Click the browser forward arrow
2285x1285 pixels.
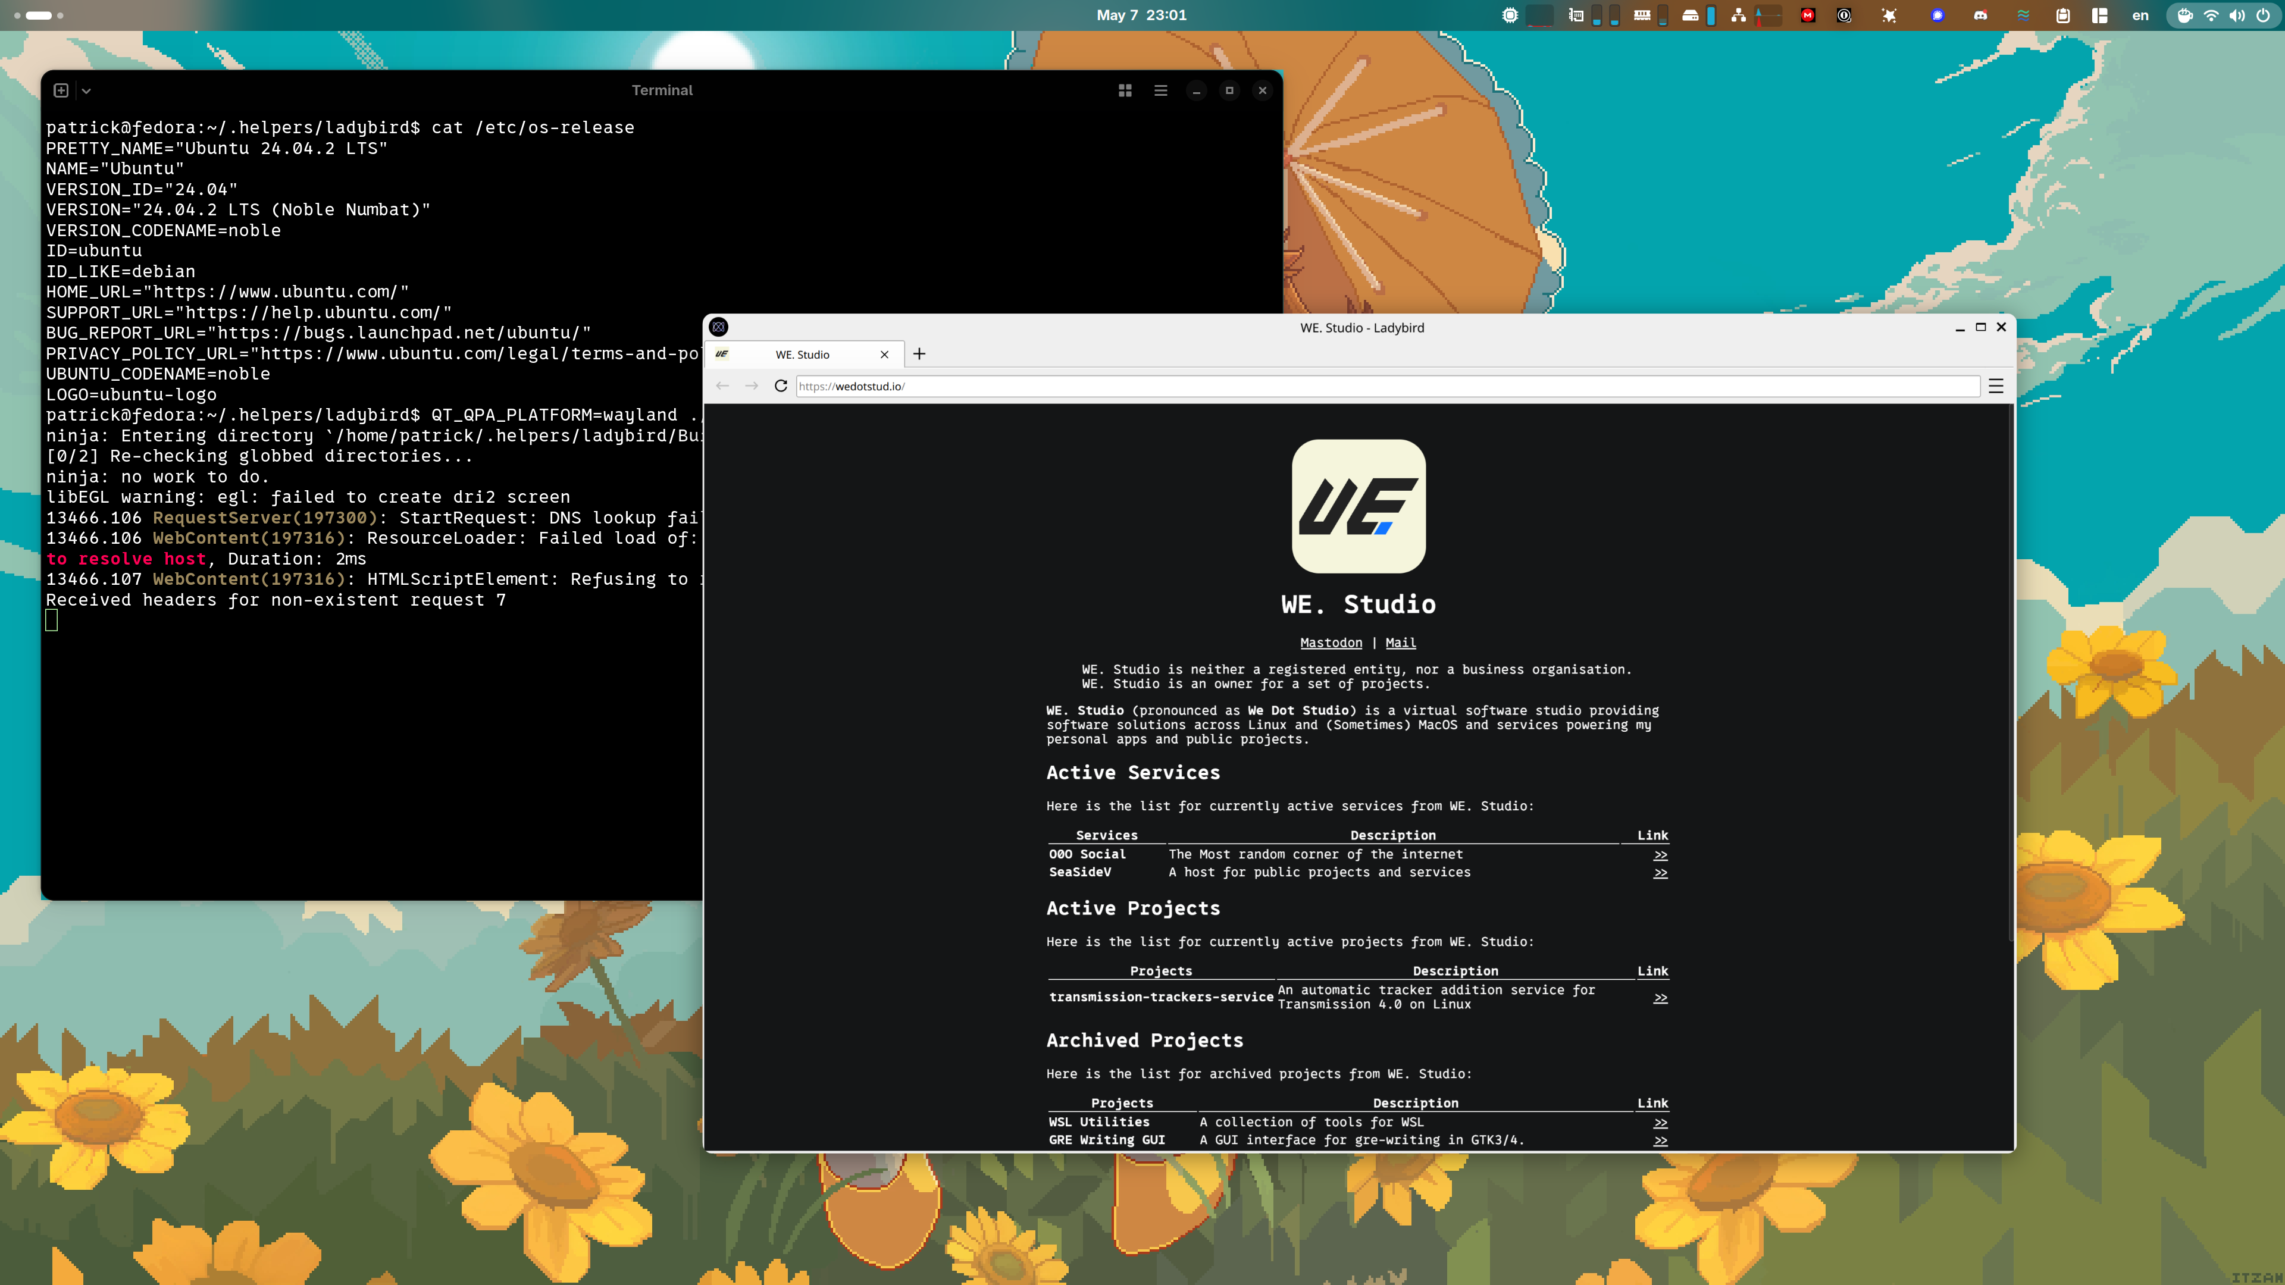coord(752,385)
